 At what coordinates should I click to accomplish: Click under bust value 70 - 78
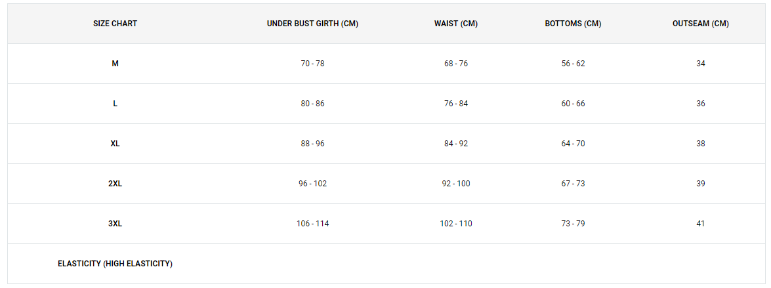313,64
